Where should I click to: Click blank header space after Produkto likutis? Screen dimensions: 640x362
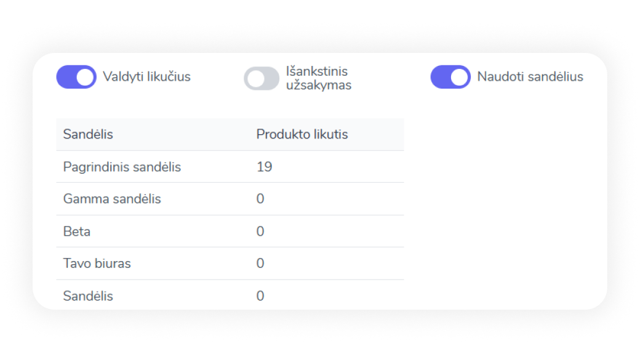point(378,134)
